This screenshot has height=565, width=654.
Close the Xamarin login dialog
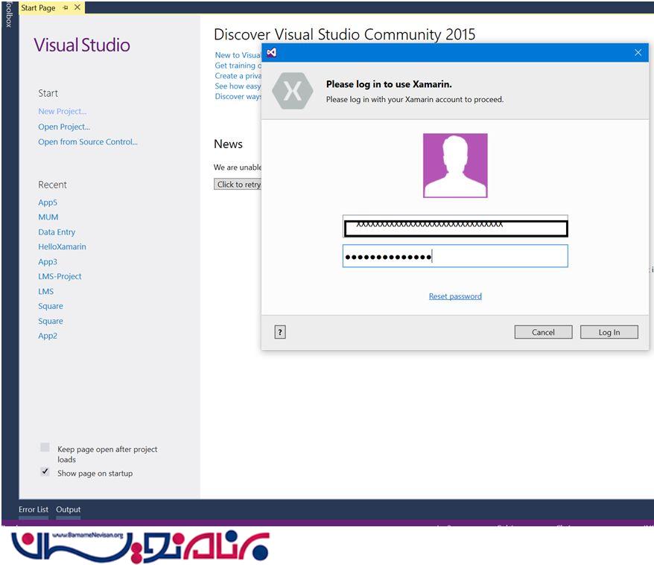coord(638,53)
